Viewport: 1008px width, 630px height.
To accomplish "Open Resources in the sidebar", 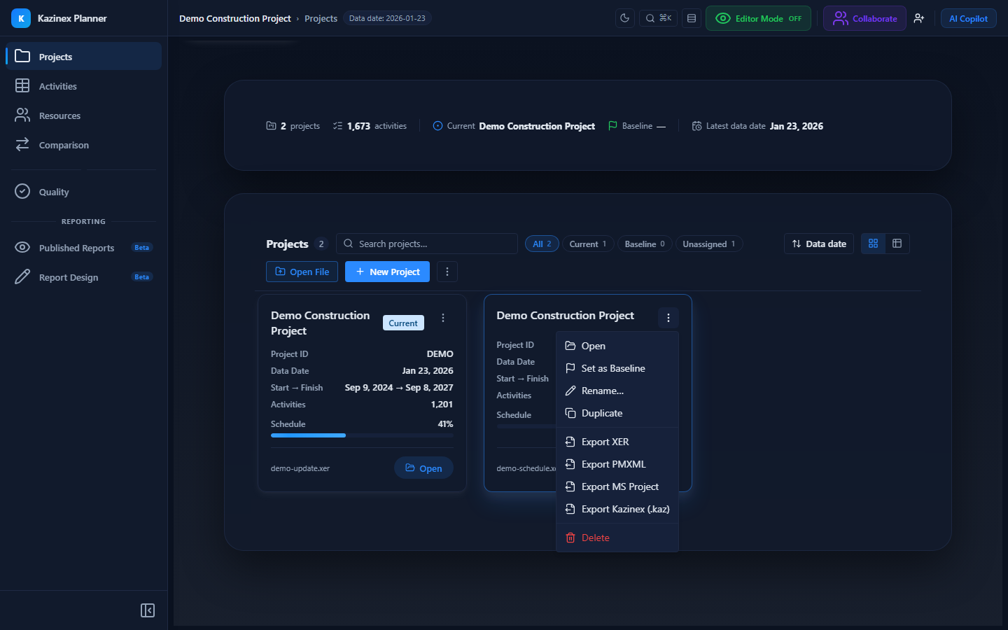I will tap(84, 115).
